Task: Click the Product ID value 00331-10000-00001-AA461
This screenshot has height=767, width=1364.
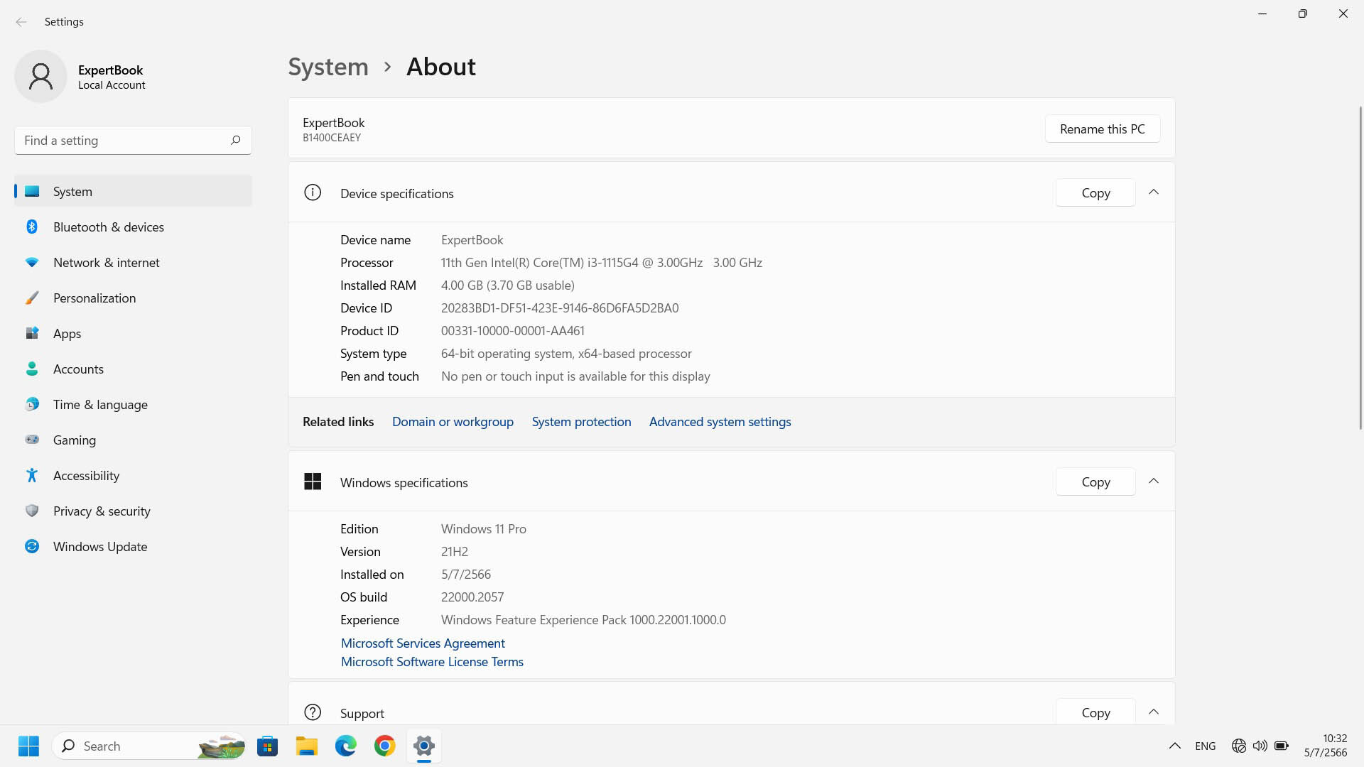Action: [x=513, y=330]
